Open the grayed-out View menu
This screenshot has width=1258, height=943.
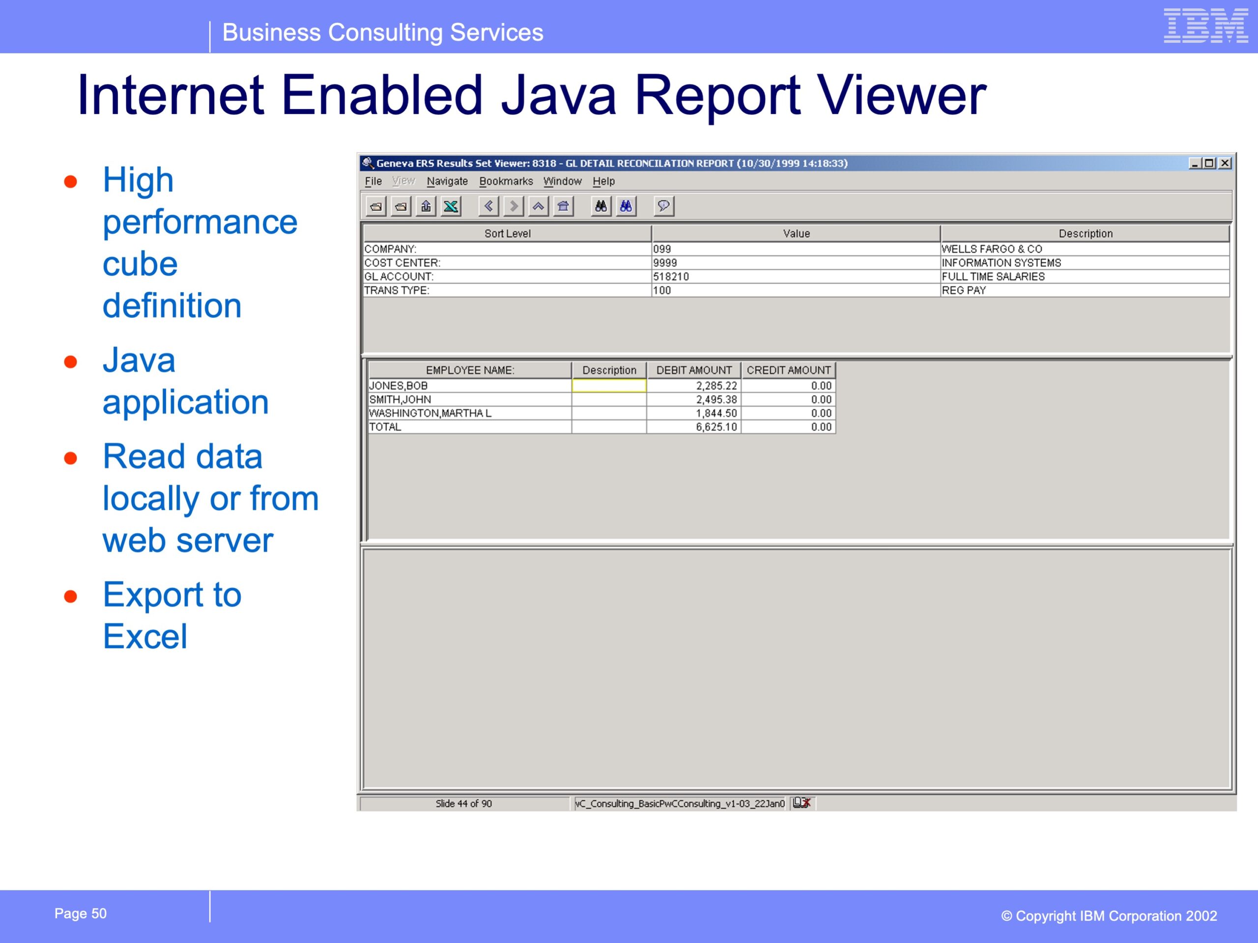pos(404,181)
